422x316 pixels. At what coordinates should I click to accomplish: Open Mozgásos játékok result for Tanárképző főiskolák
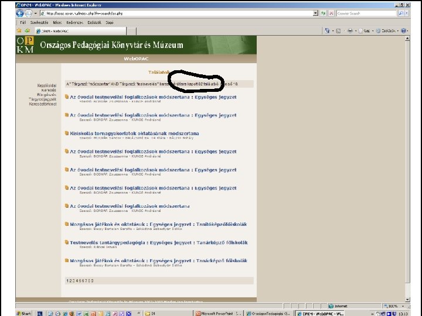coord(158,260)
